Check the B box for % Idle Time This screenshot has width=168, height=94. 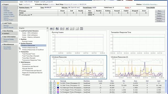(54, 85)
